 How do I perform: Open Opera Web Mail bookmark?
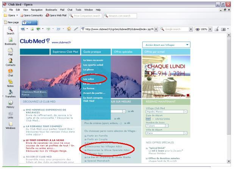pyautogui.click(x=56, y=16)
